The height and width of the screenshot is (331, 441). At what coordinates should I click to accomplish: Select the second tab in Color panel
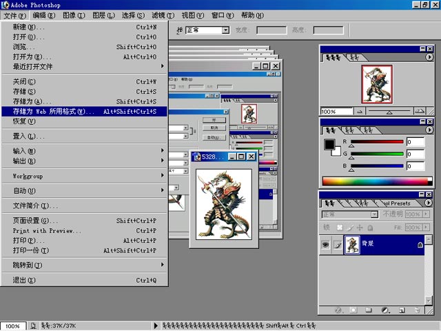(349, 130)
